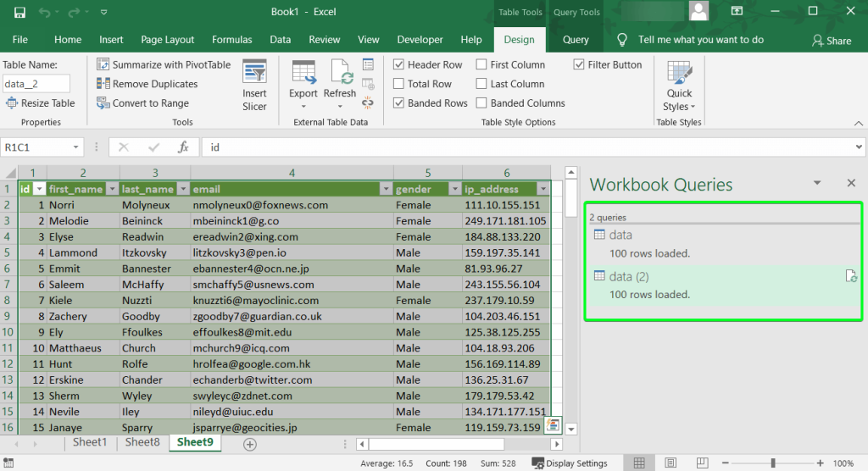Expand the formula bar
The height and width of the screenshot is (471, 868).
(859, 147)
